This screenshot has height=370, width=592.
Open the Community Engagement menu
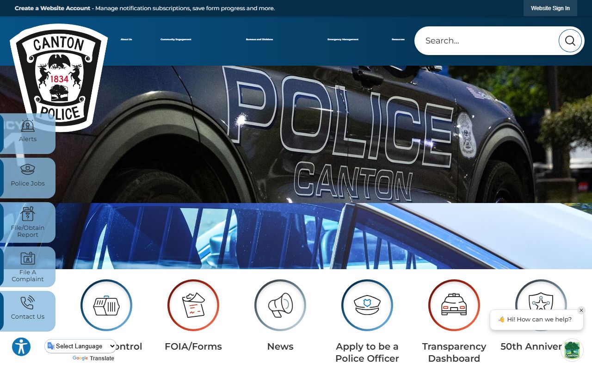176,39
